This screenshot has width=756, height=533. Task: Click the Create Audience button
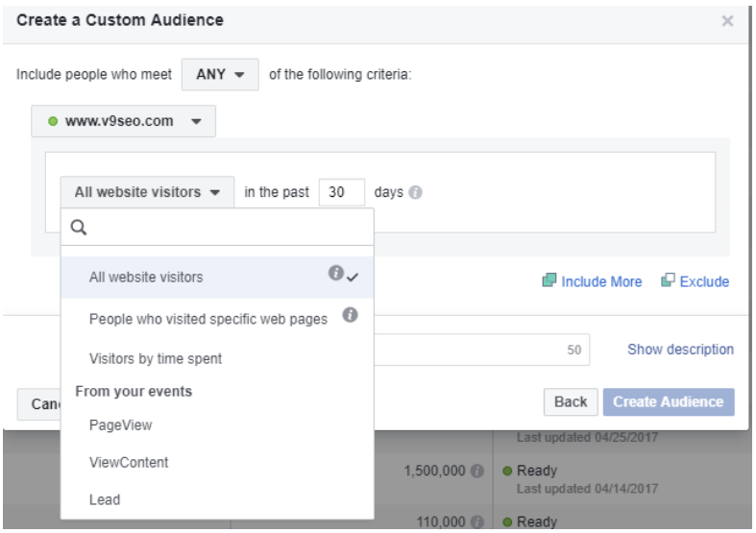(668, 402)
